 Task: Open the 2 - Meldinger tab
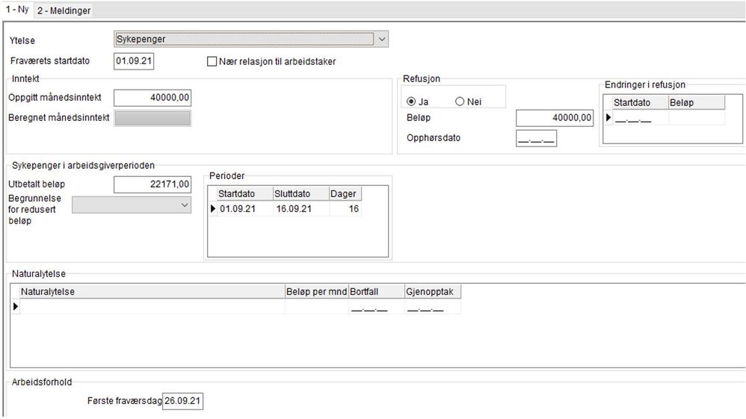[x=64, y=10]
